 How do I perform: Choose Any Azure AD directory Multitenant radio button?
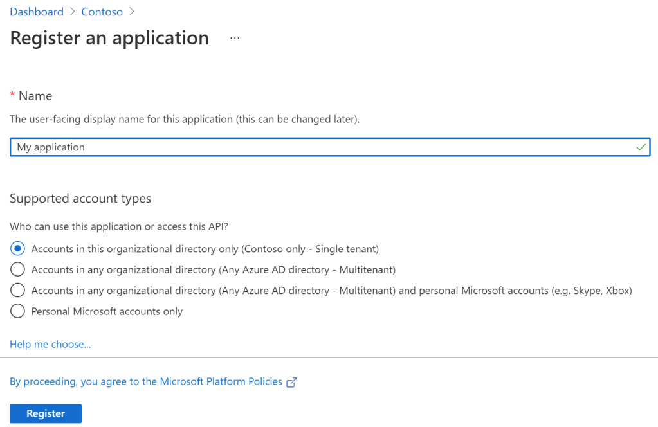(x=18, y=269)
